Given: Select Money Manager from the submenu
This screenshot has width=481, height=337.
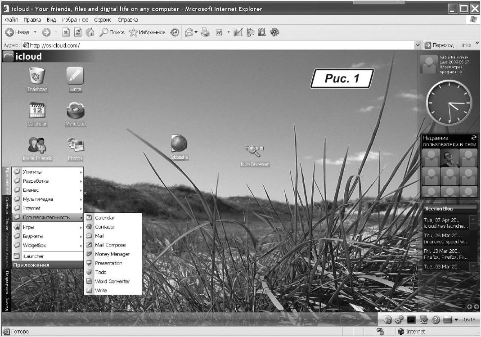Looking at the screenshot, I should [x=112, y=254].
